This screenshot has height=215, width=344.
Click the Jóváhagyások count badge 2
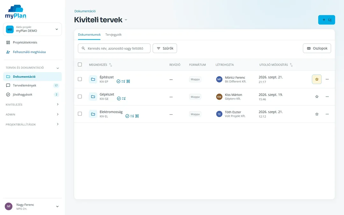click(56, 95)
